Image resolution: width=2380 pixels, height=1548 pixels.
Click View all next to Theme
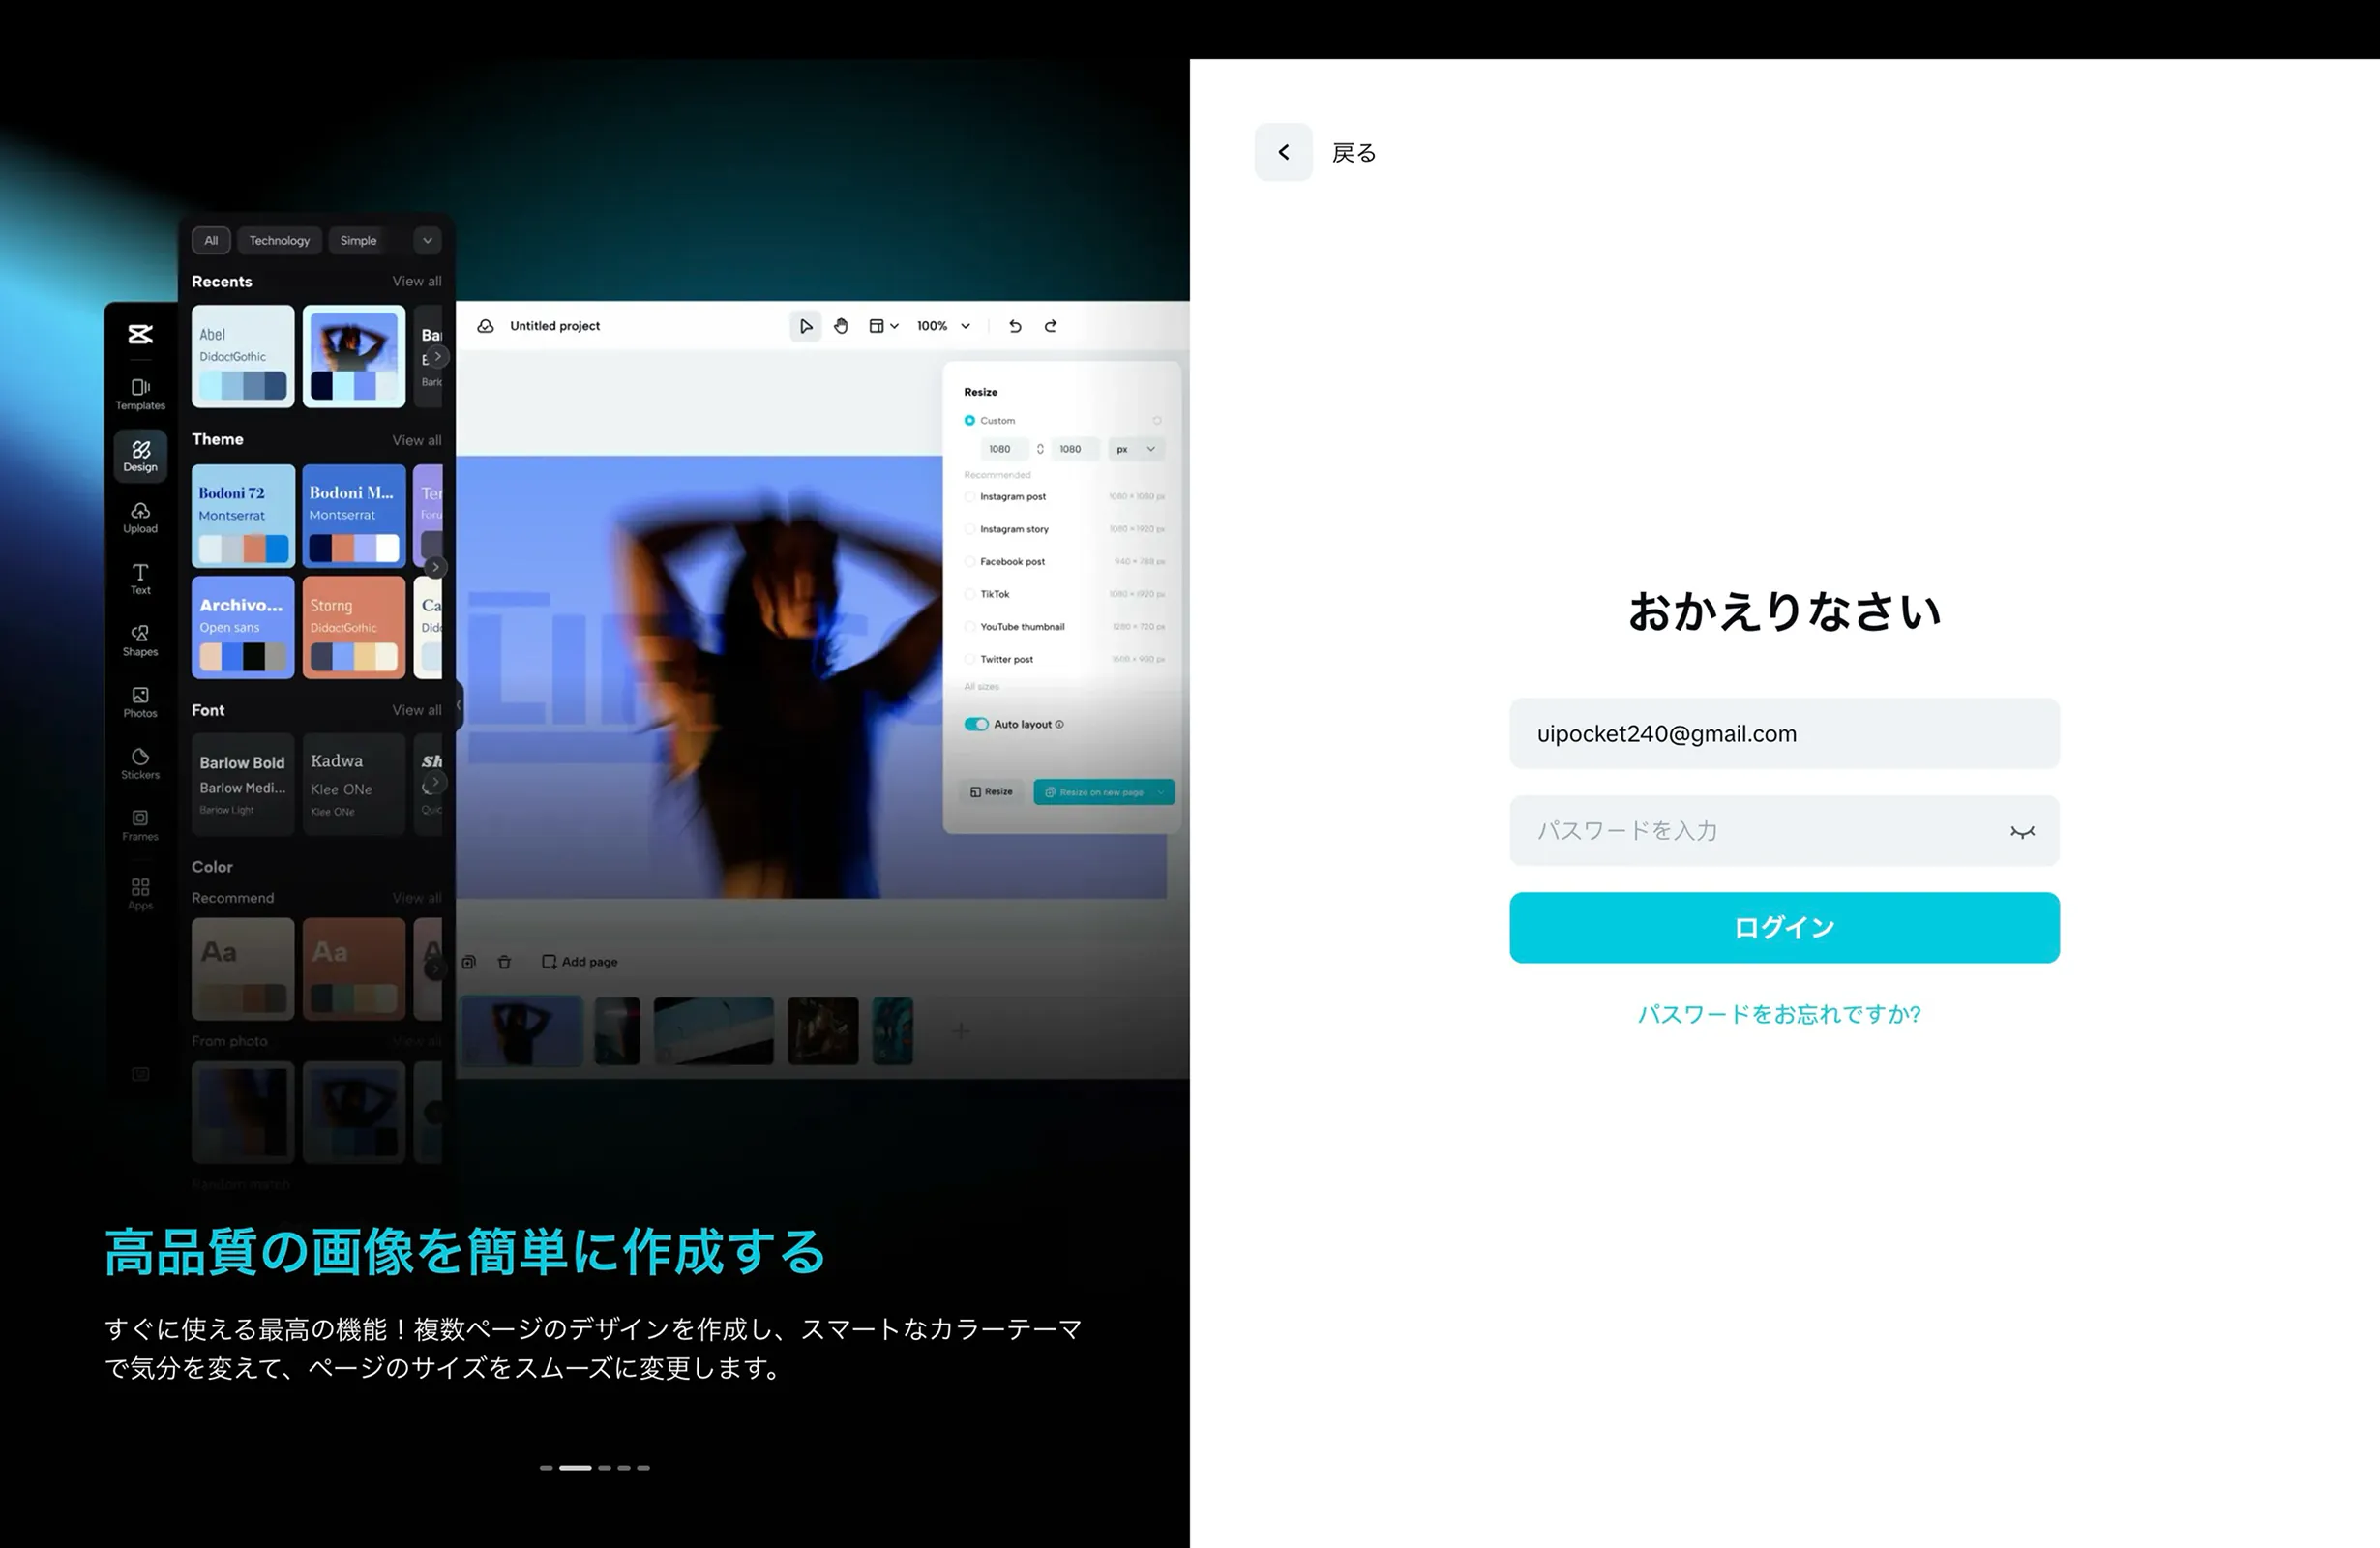pos(417,440)
